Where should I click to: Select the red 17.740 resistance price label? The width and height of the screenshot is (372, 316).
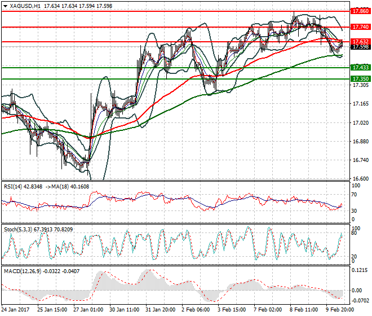(360, 27)
